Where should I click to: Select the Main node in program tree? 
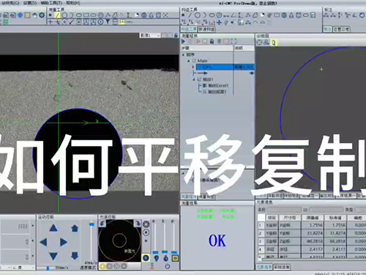pos(202,61)
